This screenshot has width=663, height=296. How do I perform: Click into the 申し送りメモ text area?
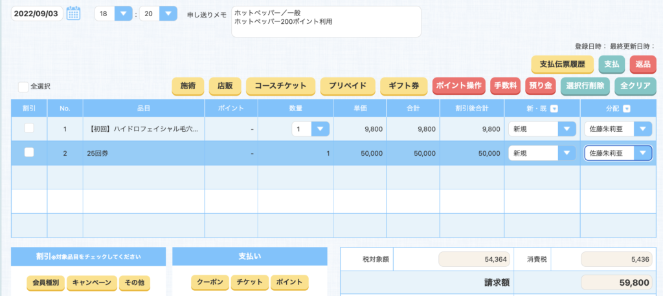[326, 21]
